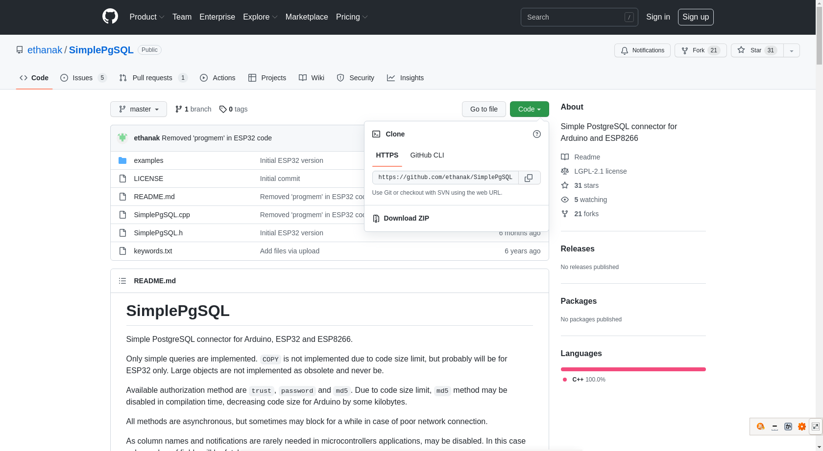This screenshot has height=451, width=823.
Task: Click the terminal icon beside Clone
Action: [376, 134]
